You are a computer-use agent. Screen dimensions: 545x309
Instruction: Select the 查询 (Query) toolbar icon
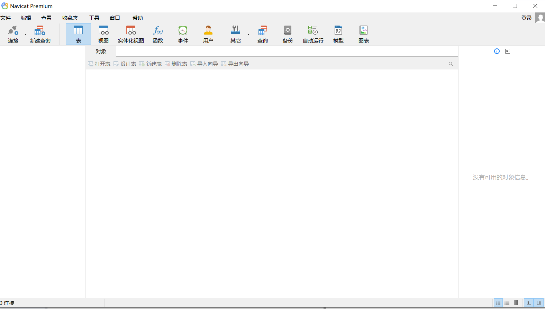click(x=263, y=34)
